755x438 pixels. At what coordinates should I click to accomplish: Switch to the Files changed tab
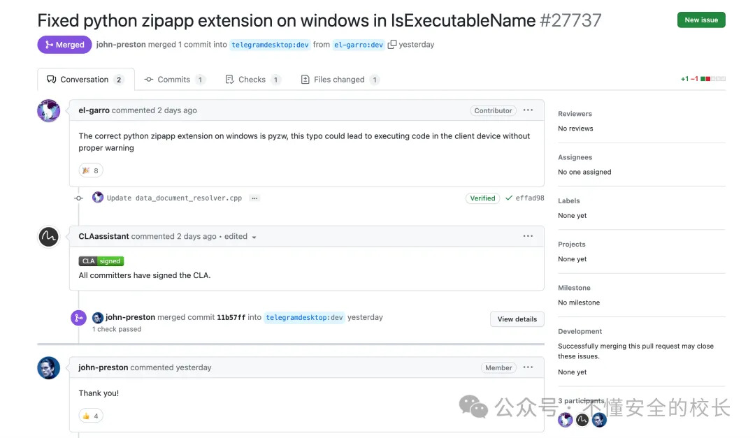[x=339, y=80]
